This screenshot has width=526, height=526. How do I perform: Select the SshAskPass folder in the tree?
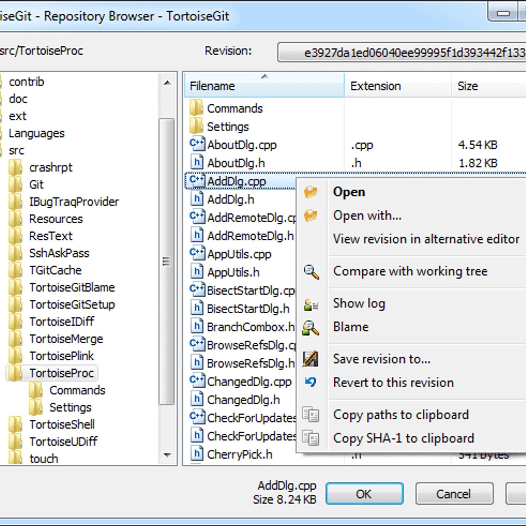click(59, 253)
